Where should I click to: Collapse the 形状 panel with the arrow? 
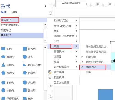click(x=45, y=6)
